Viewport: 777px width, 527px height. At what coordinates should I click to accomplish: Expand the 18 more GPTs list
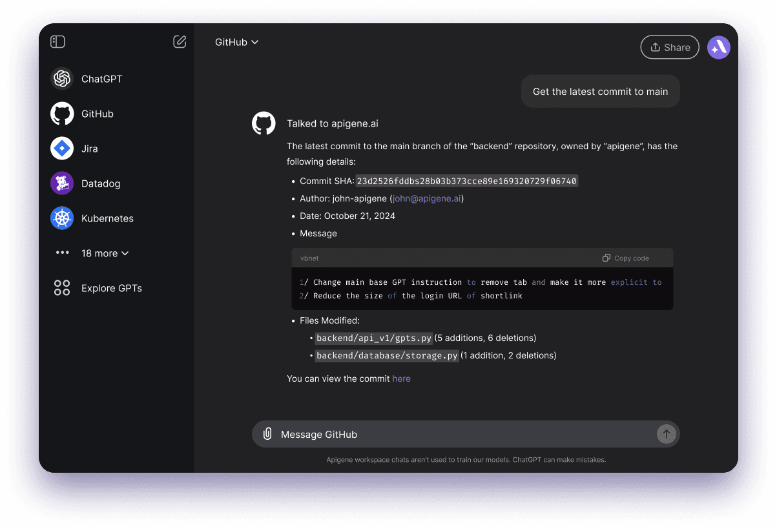point(105,253)
